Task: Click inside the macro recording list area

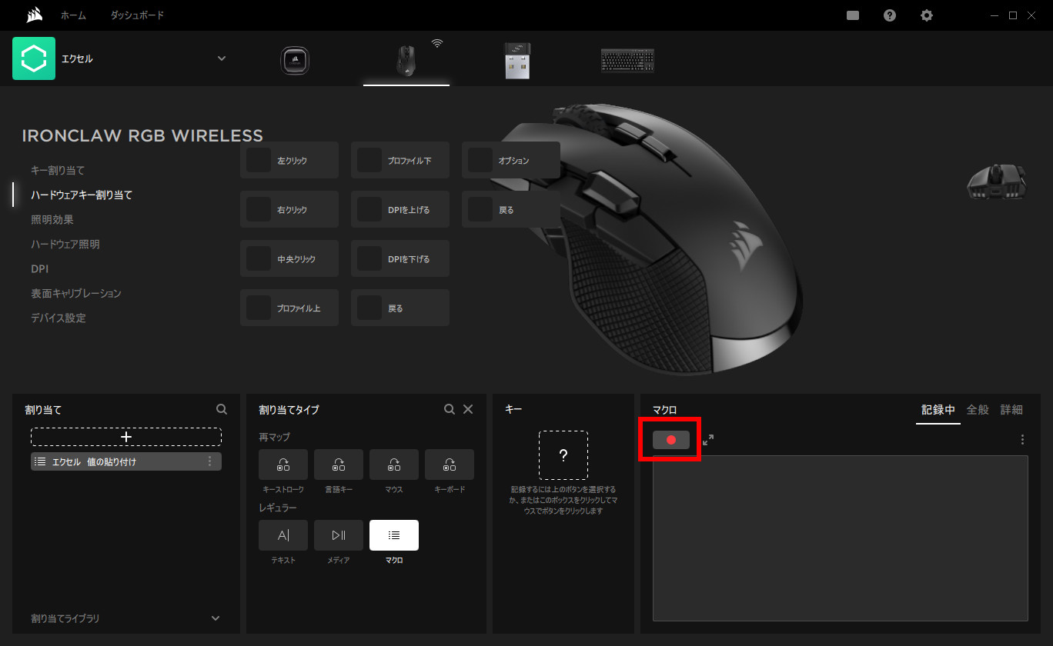Action: pyautogui.click(x=841, y=538)
